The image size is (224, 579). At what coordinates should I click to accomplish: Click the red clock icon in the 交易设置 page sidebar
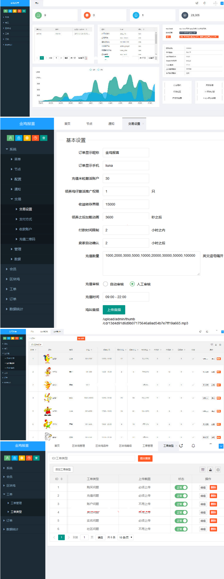point(35,138)
